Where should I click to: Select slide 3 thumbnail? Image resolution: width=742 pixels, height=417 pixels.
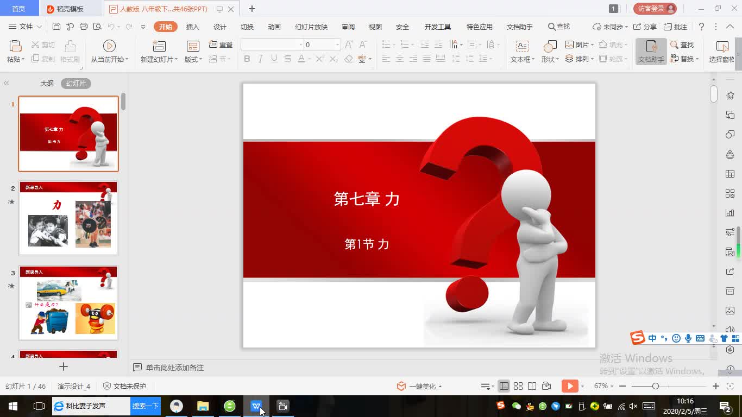[68, 303]
